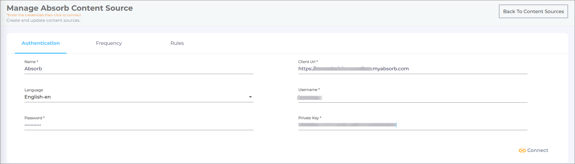Click inside the Private Key field
The width and height of the screenshot is (575, 164).
[448, 125]
